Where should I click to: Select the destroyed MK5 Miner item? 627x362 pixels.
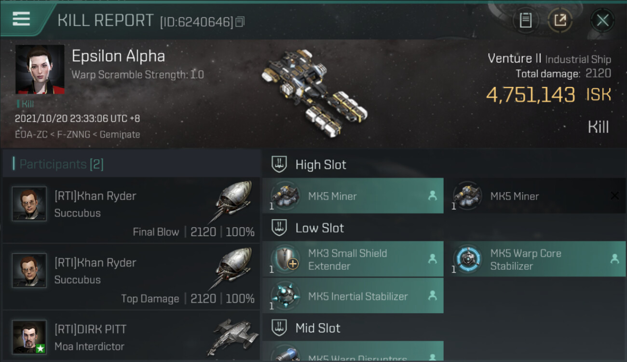click(x=535, y=196)
